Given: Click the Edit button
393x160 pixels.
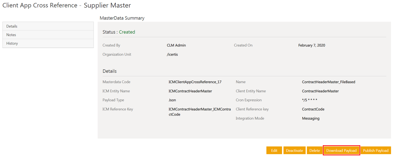Looking at the screenshot, I should tap(274, 150).
